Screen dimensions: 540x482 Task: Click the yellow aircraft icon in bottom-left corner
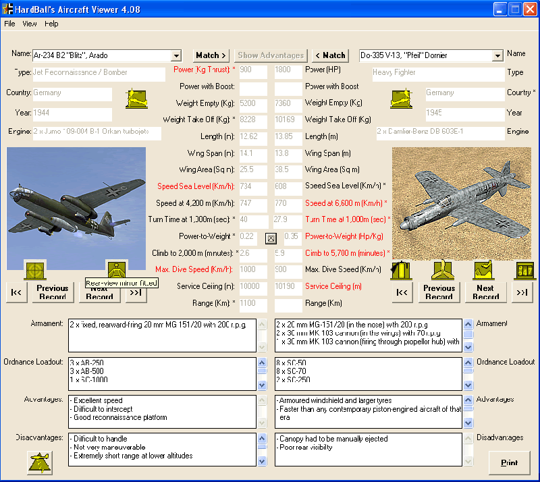click(40, 462)
